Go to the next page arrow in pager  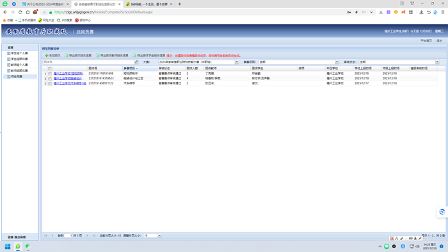87,235
